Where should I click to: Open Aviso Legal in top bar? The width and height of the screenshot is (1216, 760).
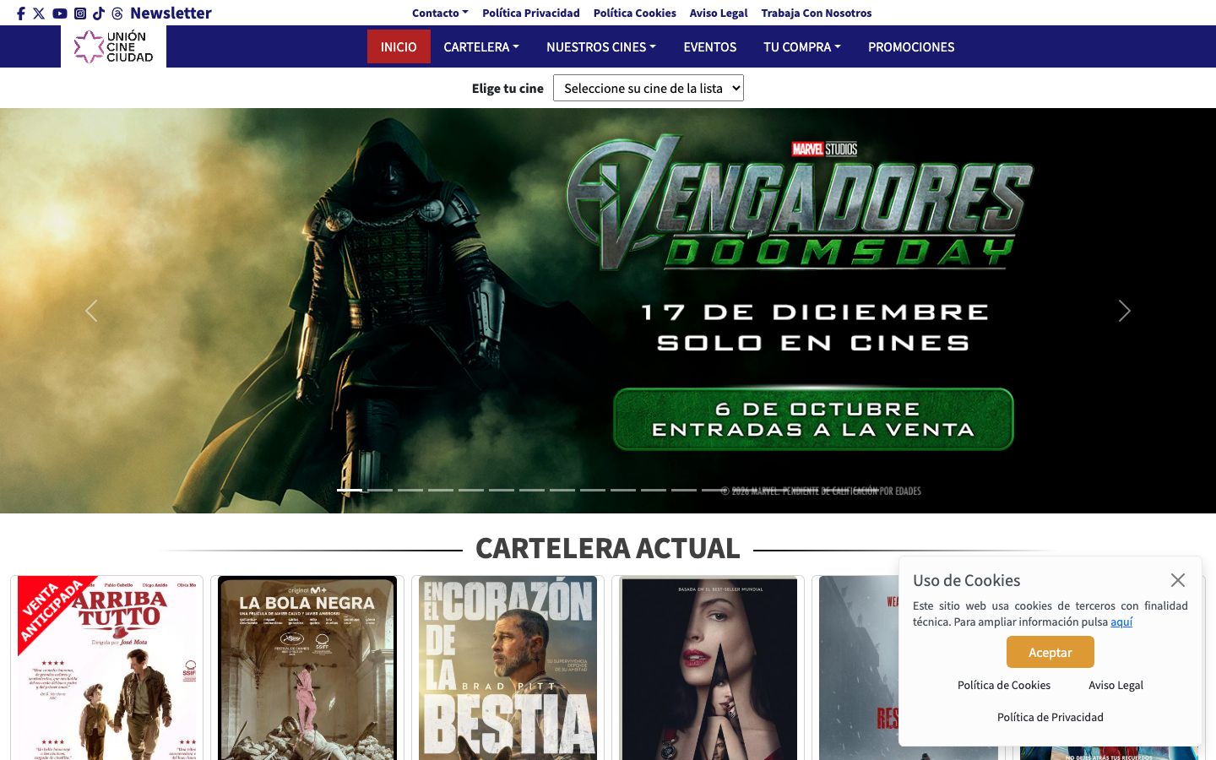[x=719, y=13]
